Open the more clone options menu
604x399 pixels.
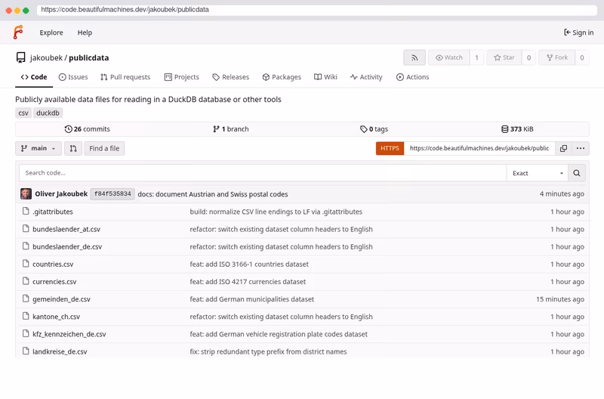(x=581, y=148)
